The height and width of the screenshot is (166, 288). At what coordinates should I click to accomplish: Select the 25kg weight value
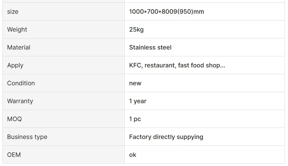[136, 30]
